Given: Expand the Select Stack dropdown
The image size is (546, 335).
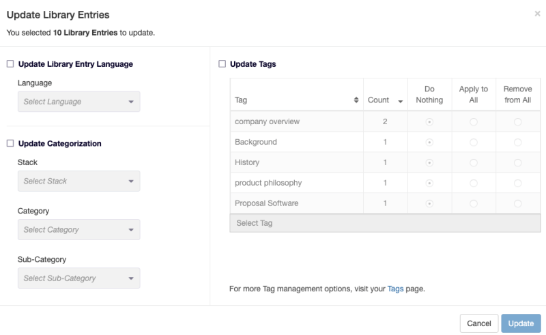Looking at the screenshot, I should pyautogui.click(x=78, y=181).
